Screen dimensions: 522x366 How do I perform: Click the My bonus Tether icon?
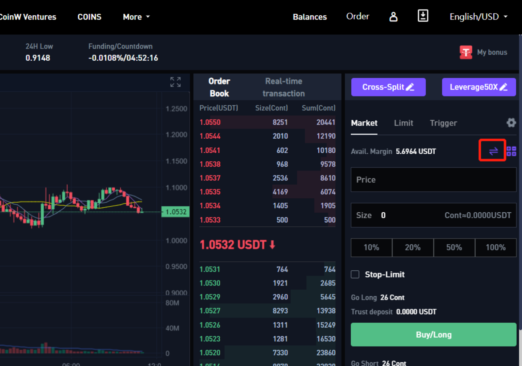(x=466, y=52)
